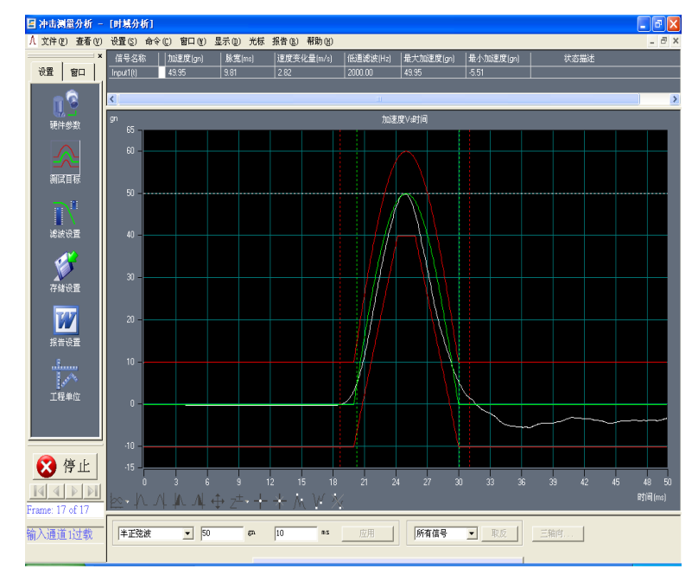Click the 三轴向 button

pos(557,534)
